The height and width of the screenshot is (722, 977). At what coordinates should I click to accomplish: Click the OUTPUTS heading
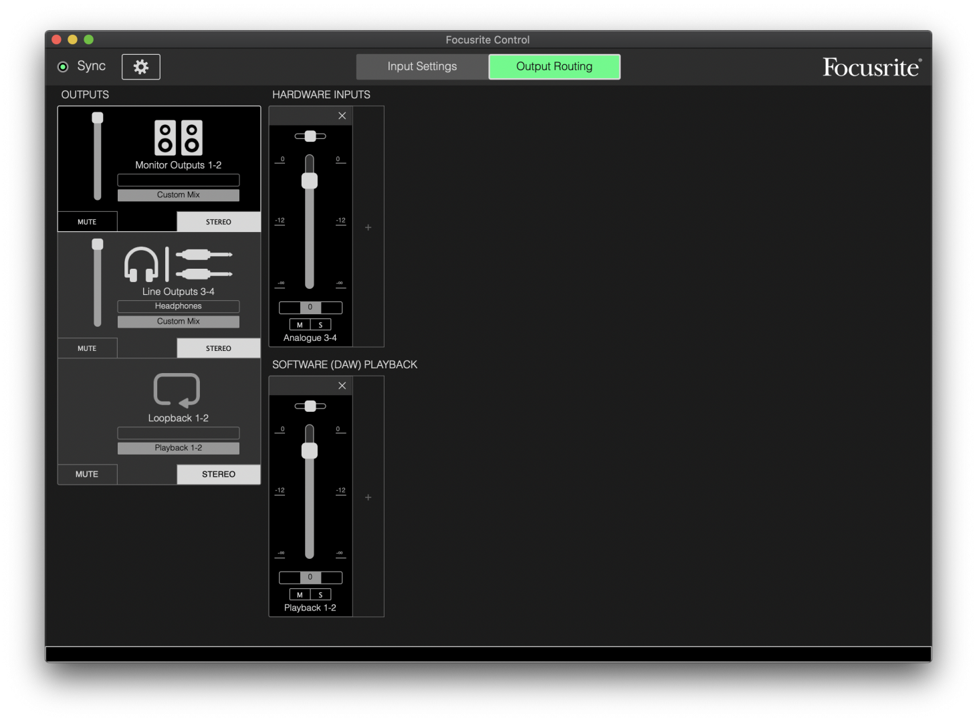pyautogui.click(x=85, y=95)
